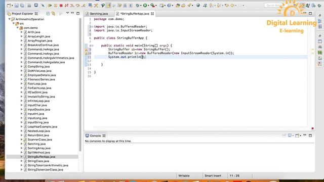Close the StringBufferApp.java tab
Image resolution: width=324 pixels, height=182 pixels.
(152, 14)
